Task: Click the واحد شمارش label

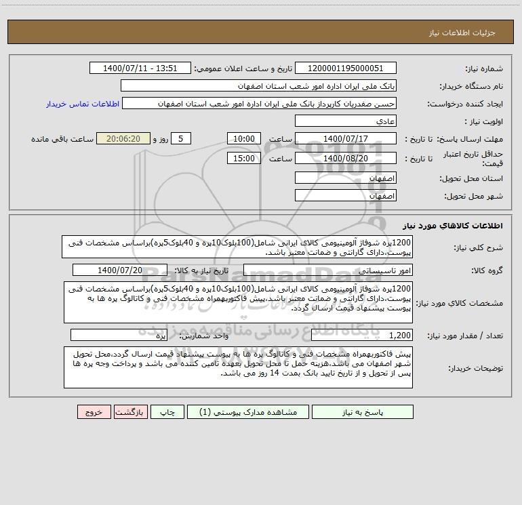Action: pyautogui.click(x=204, y=336)
